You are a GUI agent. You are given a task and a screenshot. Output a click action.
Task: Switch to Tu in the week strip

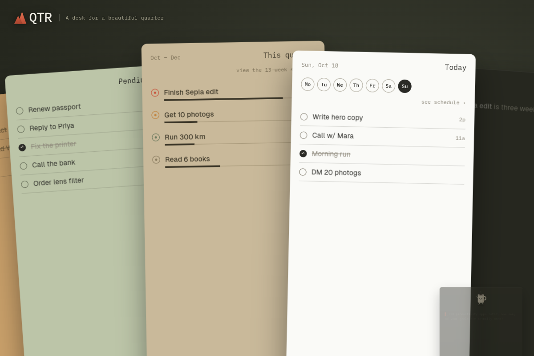tap(324, 85)
